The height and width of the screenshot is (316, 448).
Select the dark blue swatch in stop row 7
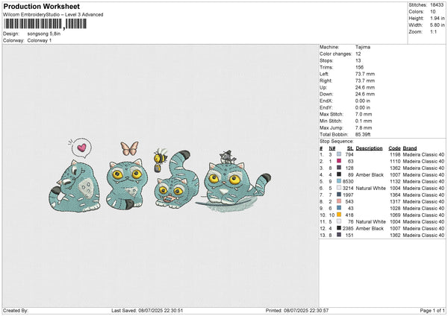click(x=339, y=195)
